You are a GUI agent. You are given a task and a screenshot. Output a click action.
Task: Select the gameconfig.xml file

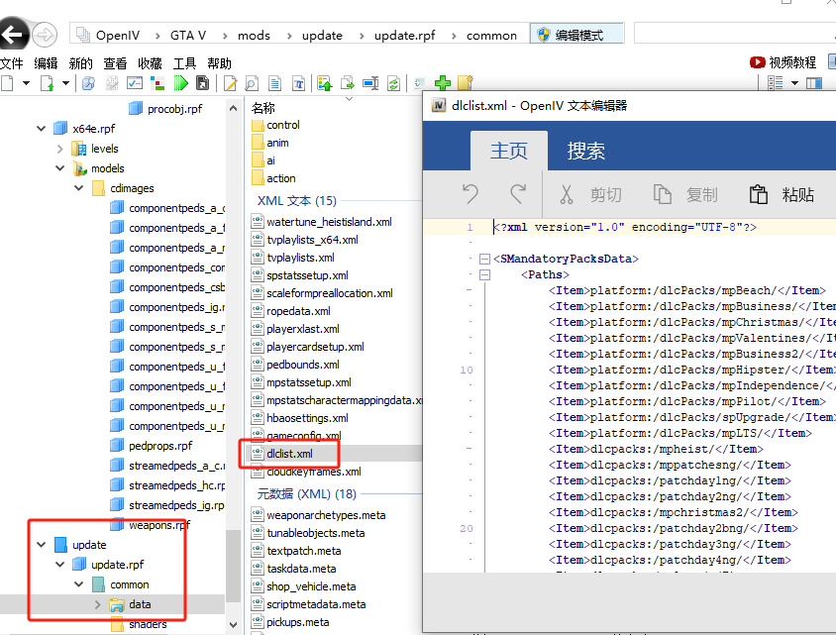[x=304, y=436]
